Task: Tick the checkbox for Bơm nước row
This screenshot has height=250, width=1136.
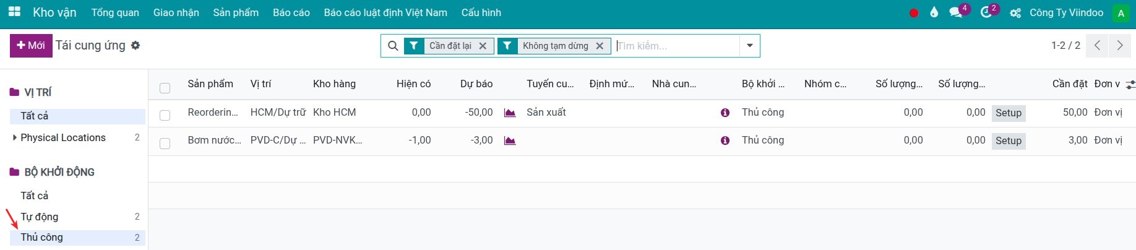Action: 165,144
